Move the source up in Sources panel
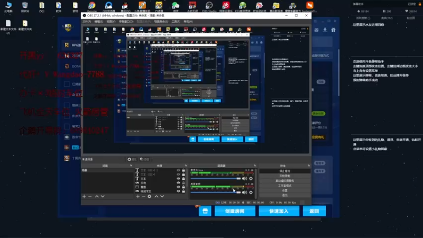423x238 pixels. (156, 196)
